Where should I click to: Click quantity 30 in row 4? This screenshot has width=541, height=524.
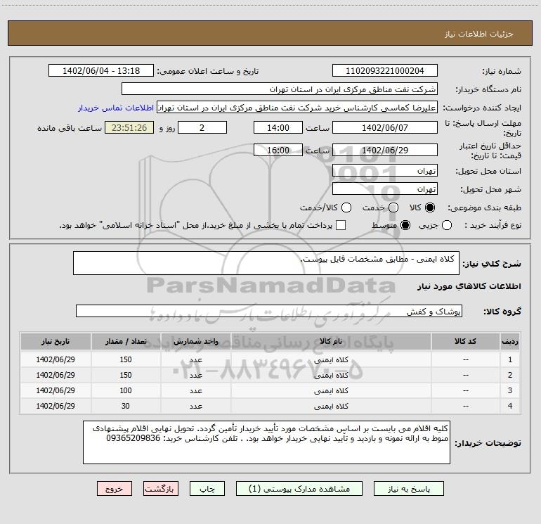point(126,406)
